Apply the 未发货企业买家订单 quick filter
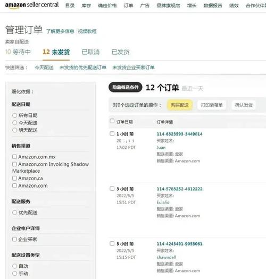The width and height of the screenshot is (266, 279). coord(134,67)
